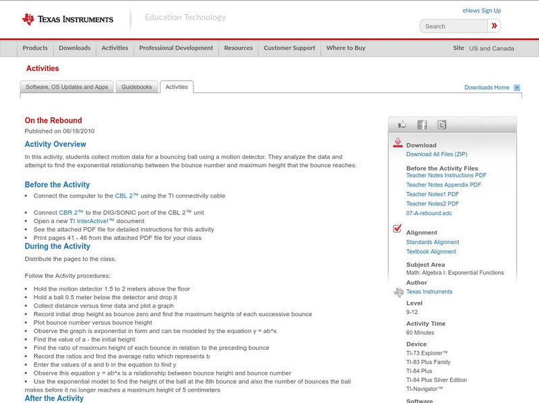Share via the Twitter icon
Image resolution: width=539 pixels, height=403 pixels.
point(441,125)
